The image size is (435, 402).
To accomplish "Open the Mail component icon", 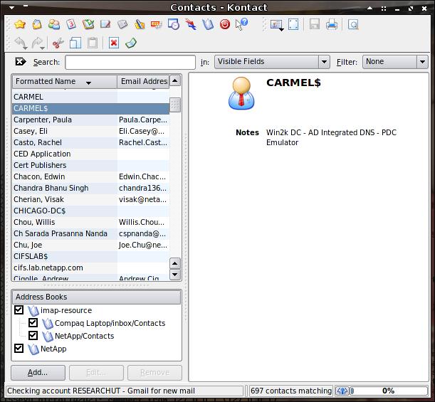I will coord(37,24).
